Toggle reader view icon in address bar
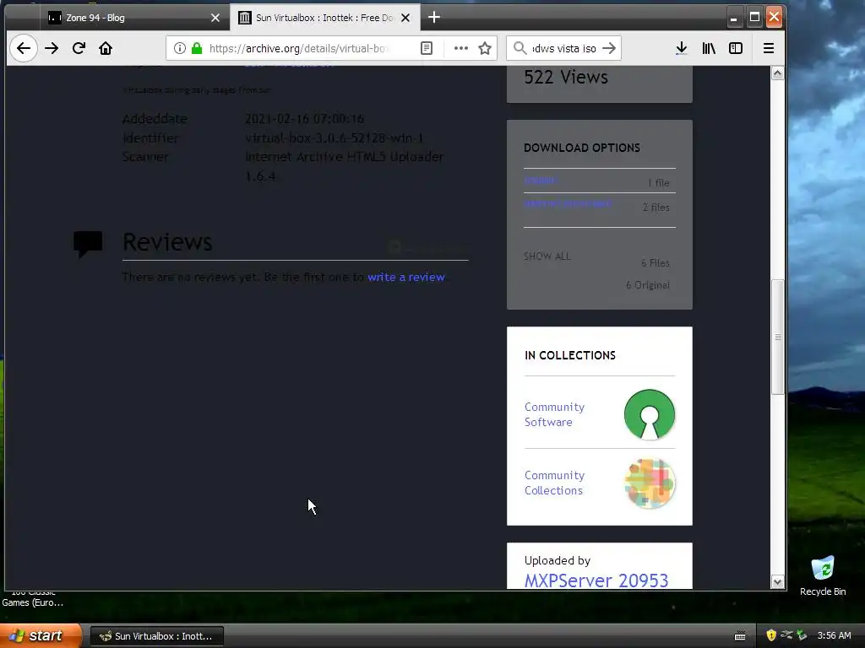This screenshot has height=648, width=865. pos(427,48)
